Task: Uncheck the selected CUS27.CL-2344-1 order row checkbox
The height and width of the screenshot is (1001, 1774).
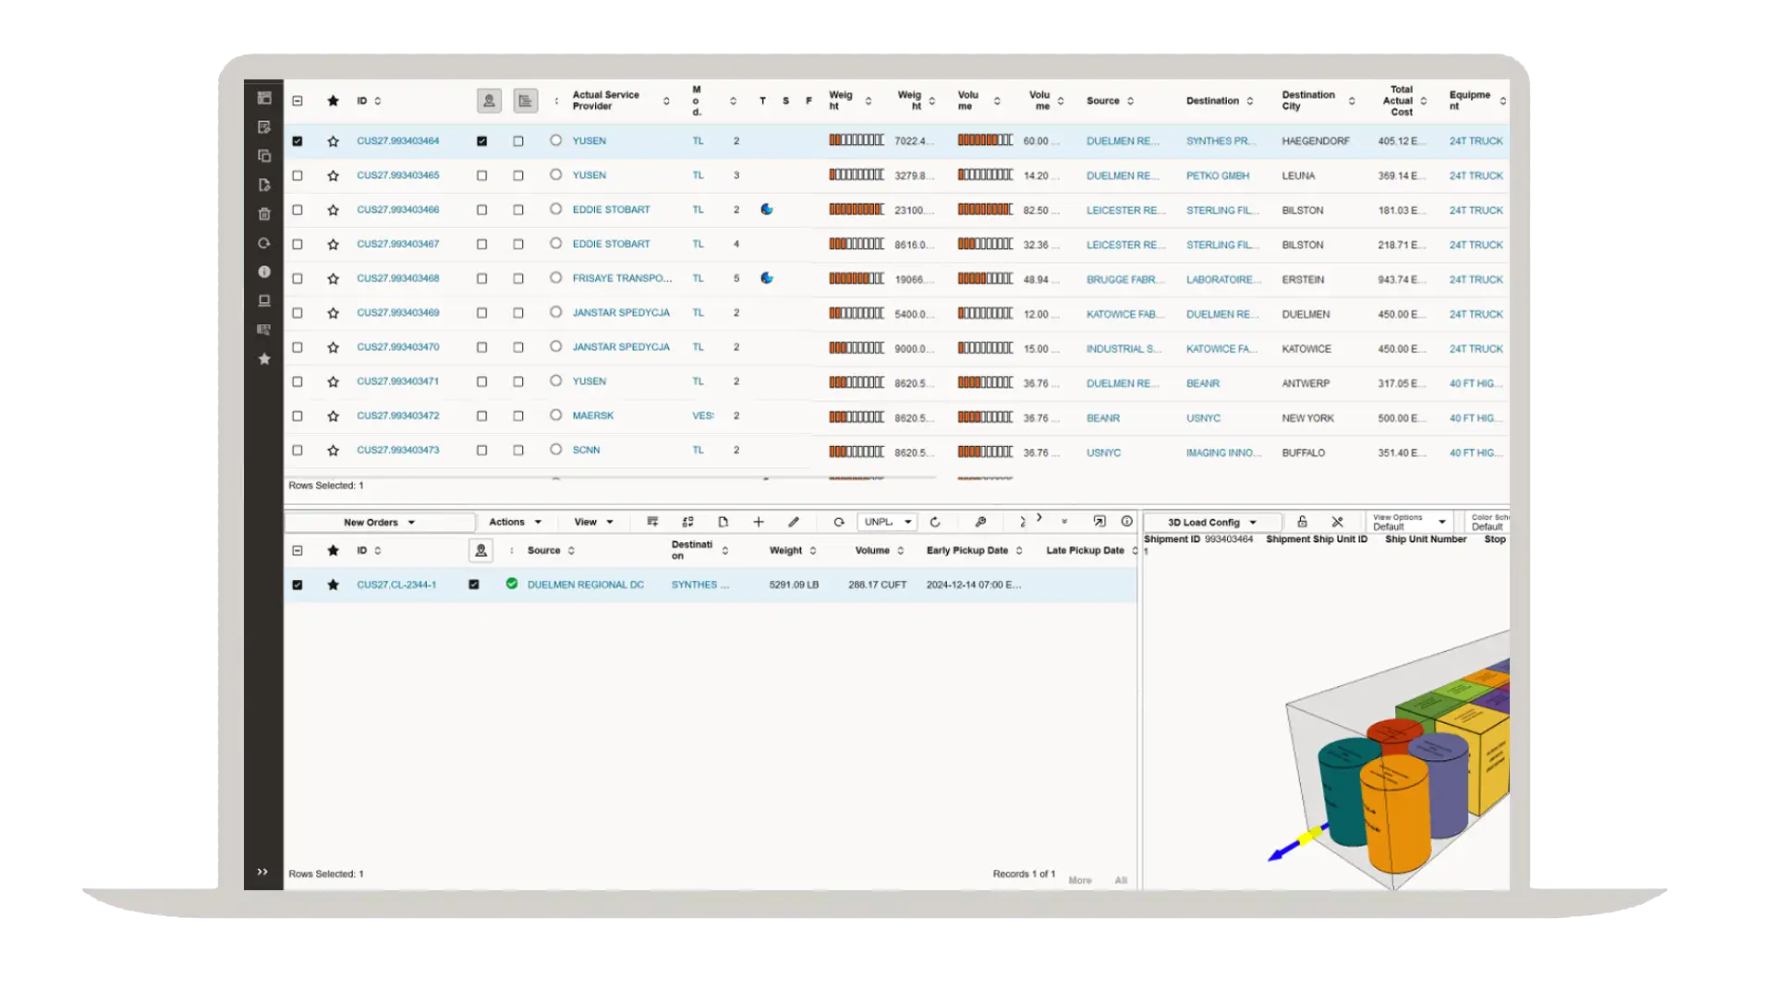Action: 298,585
